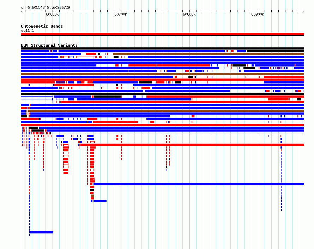
Task: Open the Cytogenetic Bands track title
Action: (42, 26)
